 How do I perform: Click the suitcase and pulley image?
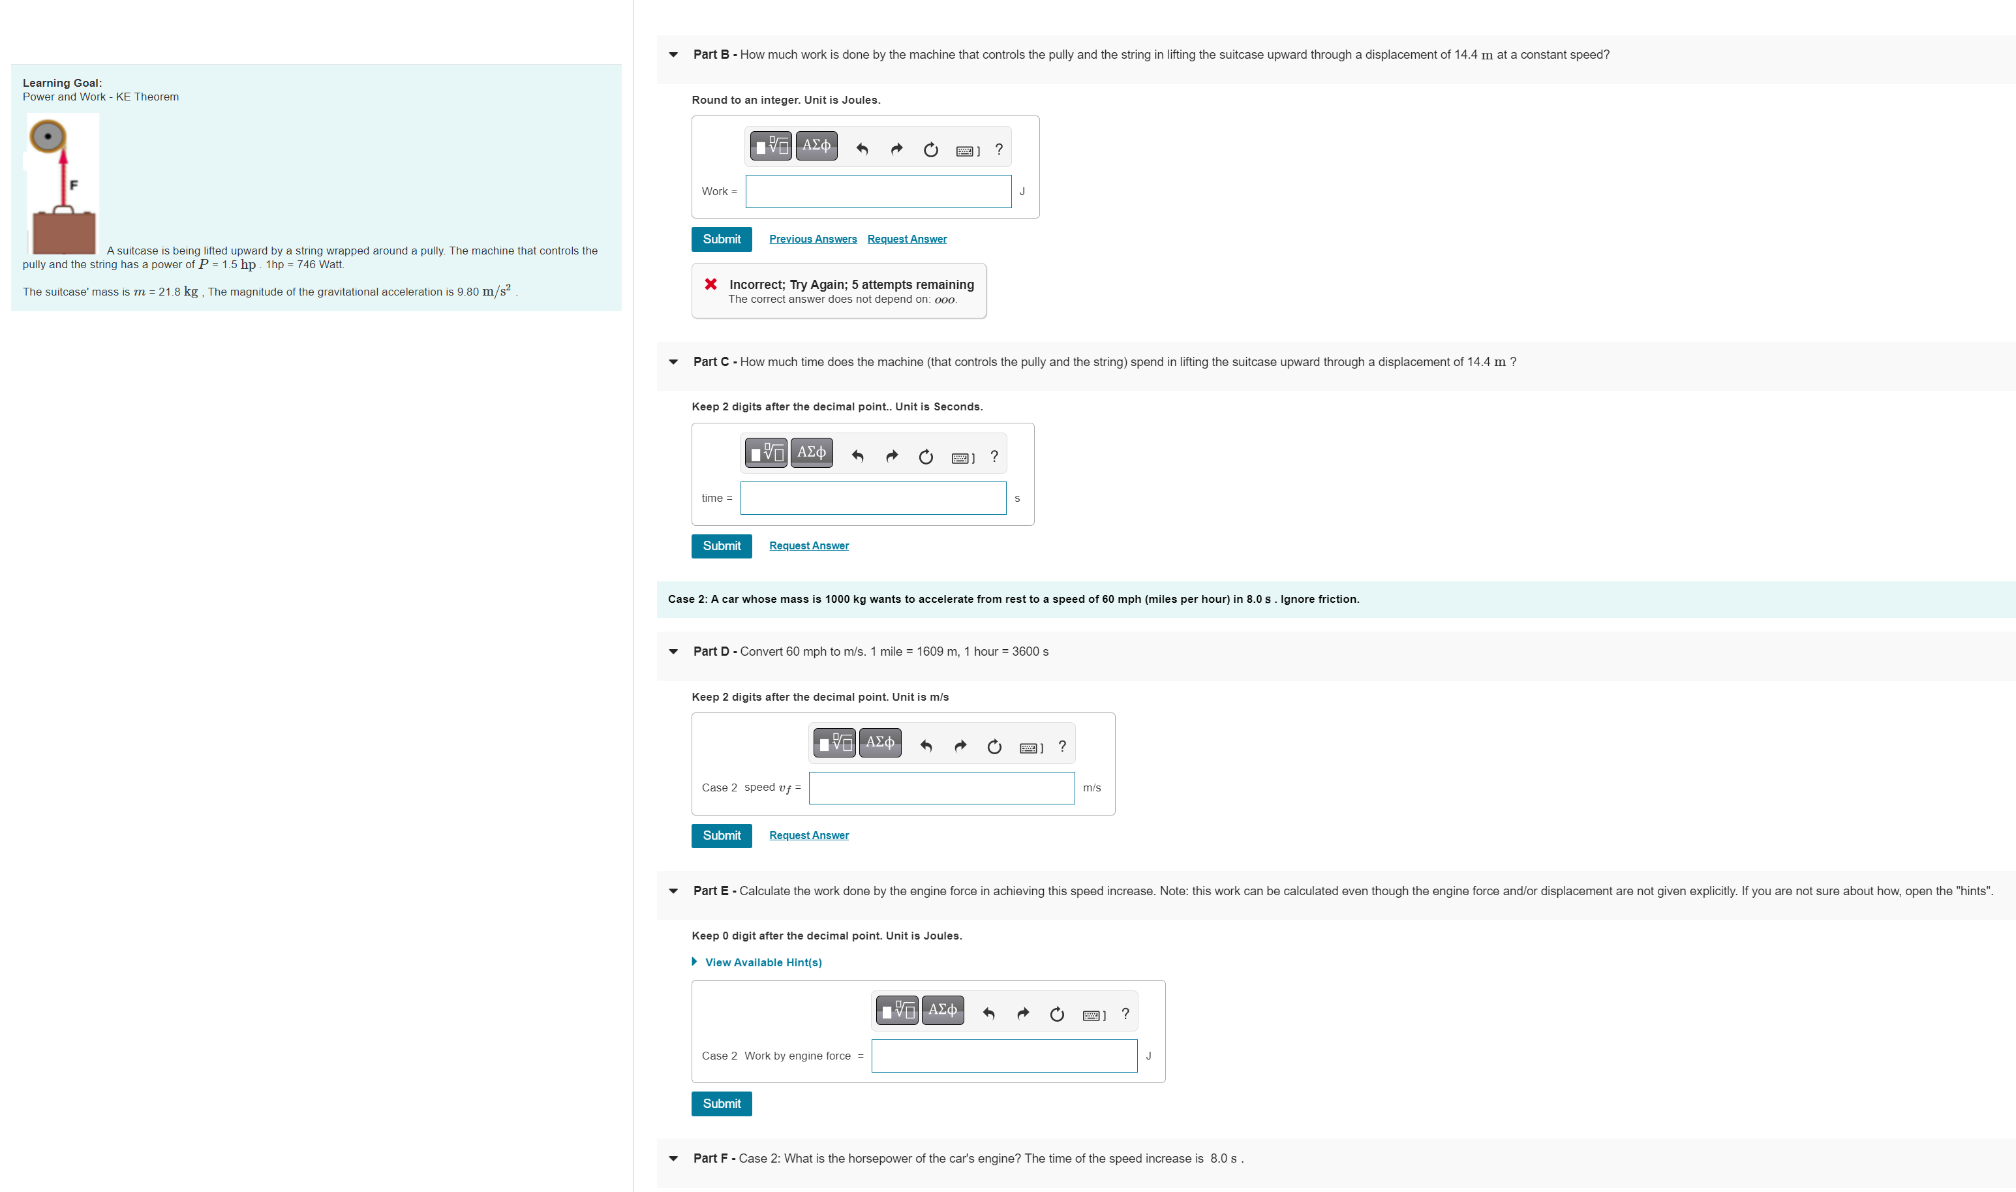(x=63, y=183)
